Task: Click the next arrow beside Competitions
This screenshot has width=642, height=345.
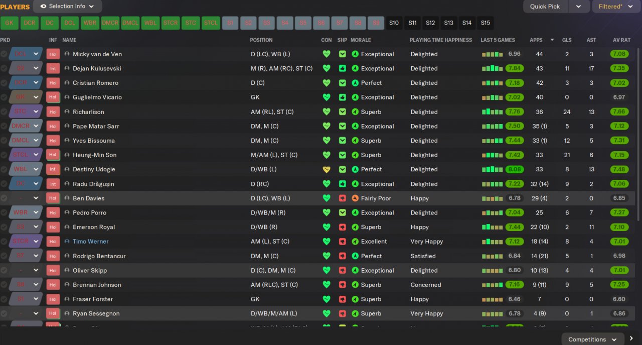Action: (631, 338)
